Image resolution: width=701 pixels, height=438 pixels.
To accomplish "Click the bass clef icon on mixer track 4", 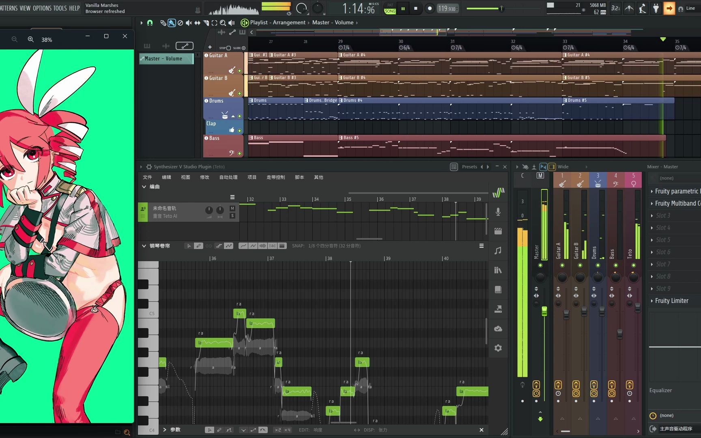I will (x=615, y=184).
